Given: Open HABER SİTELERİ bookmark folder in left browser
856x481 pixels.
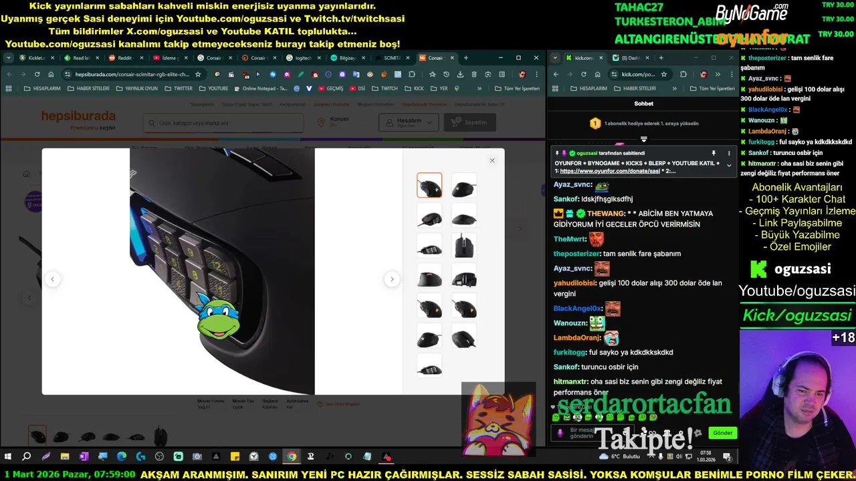Looking at the screenshot, I should click(x=88, y=88).
